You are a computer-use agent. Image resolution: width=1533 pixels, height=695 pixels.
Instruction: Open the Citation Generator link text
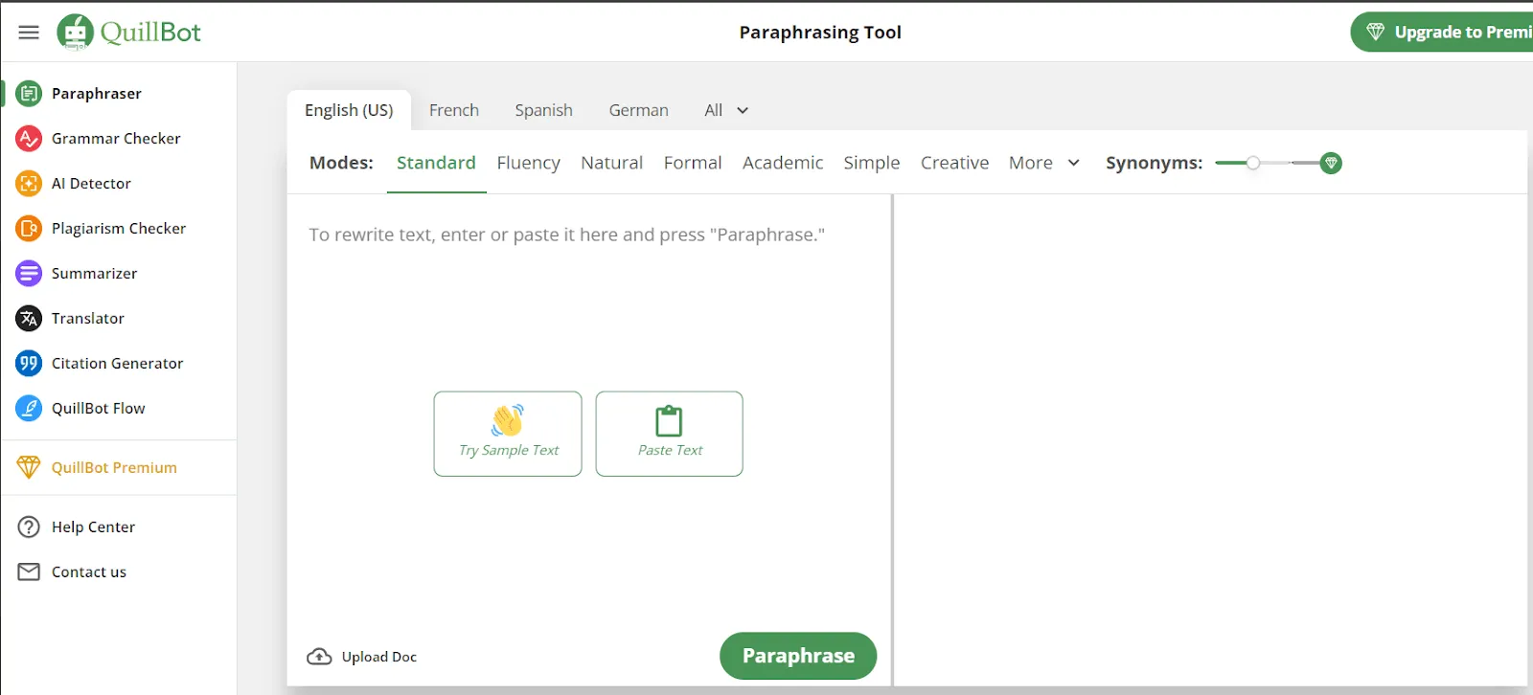(x=117, y=364)
